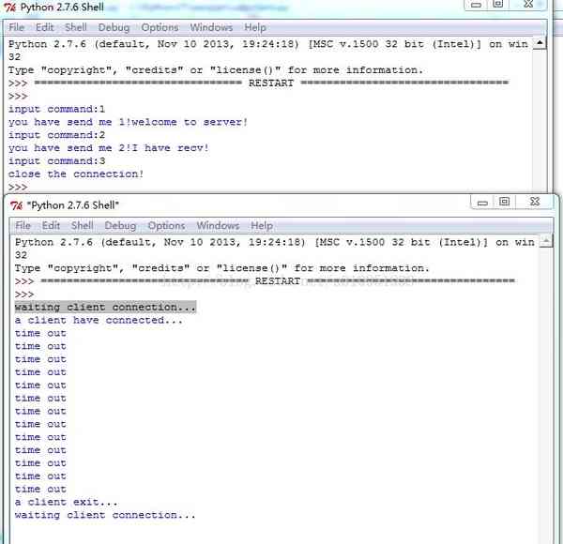This screenshot has width=563, height=544.
Task: Open Help menu in front Python Shell window
Action: (x=262, y=226)
